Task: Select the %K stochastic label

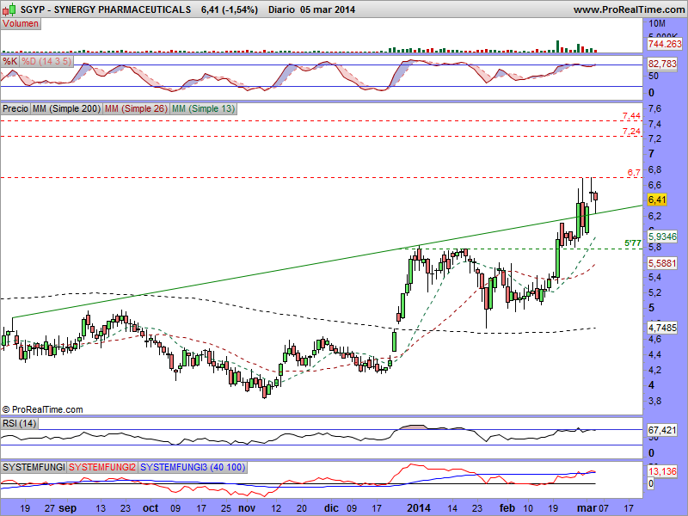Action: 9,61
